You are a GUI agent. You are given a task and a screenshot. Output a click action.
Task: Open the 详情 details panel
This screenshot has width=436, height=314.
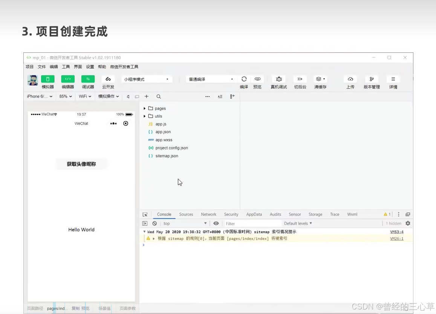(x=393, y=79)
